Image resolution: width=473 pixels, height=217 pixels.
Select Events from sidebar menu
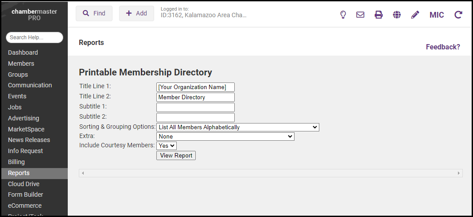(x=17, y=96)
